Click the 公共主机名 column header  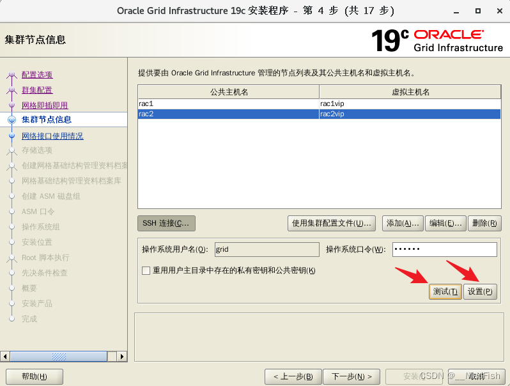point(229,92)
